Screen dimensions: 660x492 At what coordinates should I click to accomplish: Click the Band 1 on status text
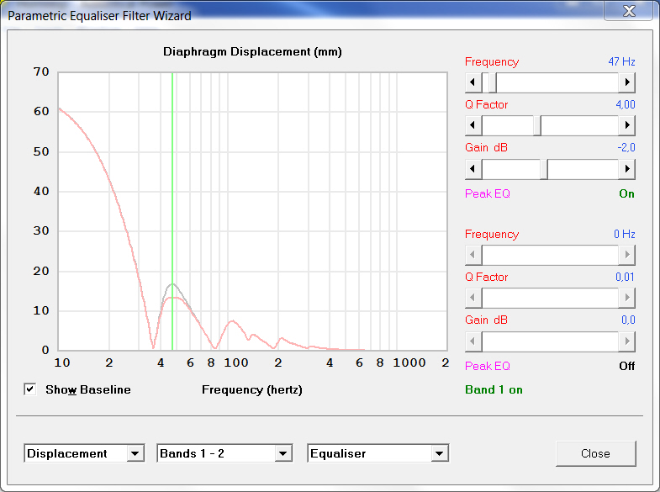494,389
